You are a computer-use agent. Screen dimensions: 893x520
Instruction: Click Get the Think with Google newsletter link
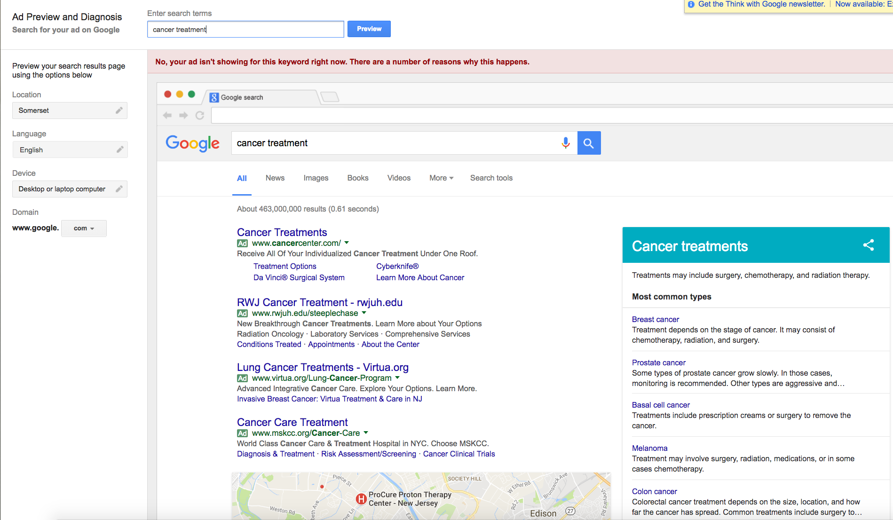click(762, 4)
